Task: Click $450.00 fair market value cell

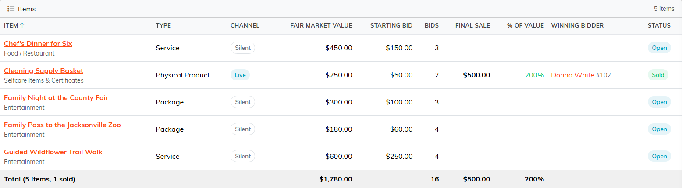Action: coord(339,48)
